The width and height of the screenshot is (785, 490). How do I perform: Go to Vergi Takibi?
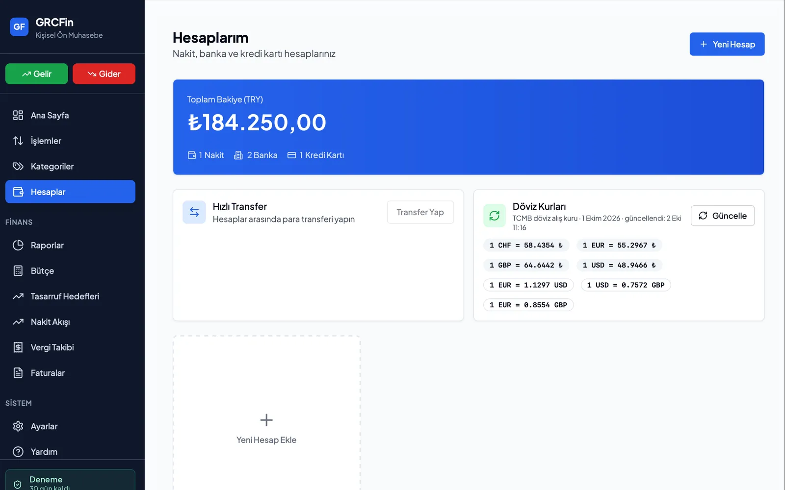[x=70, y=347]
